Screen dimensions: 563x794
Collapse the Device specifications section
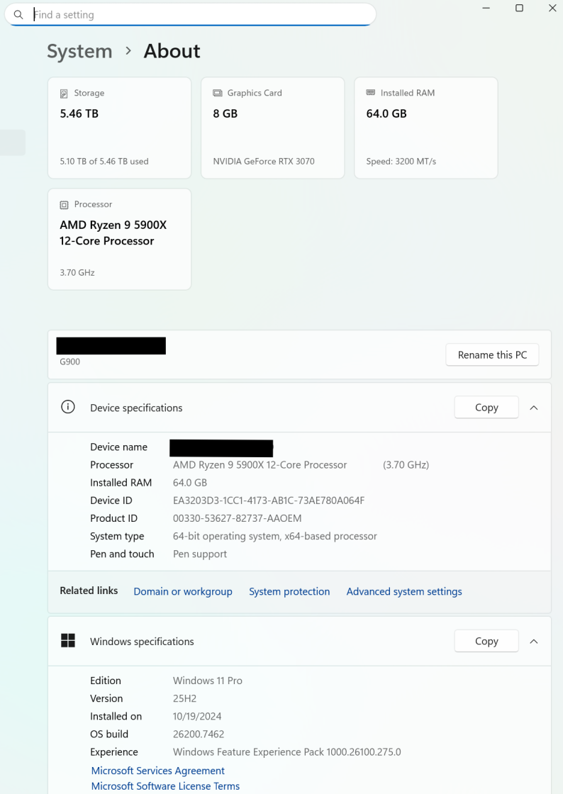click(x=534, y=408)
